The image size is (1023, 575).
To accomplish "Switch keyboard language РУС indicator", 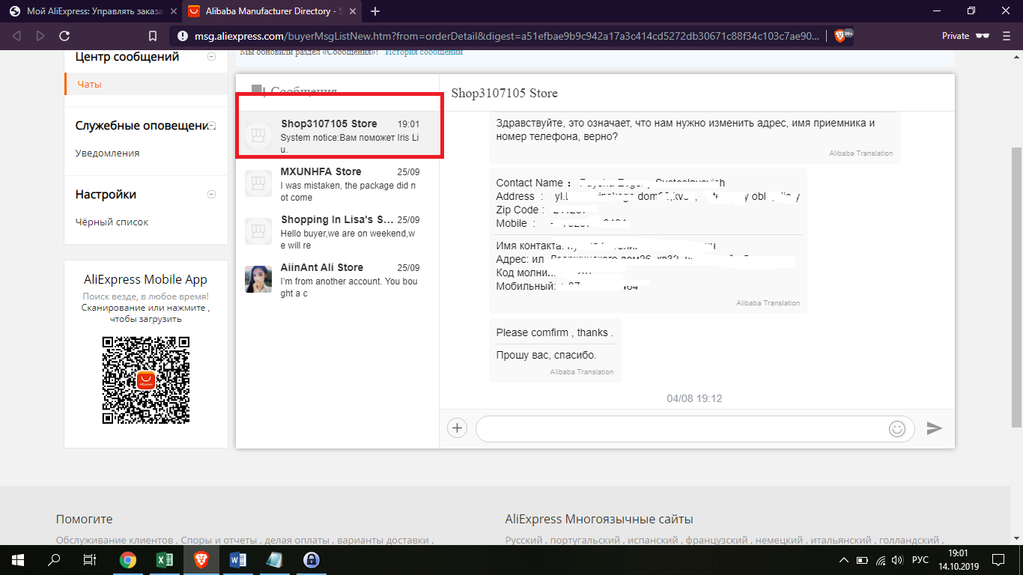I will pos(920,560).
